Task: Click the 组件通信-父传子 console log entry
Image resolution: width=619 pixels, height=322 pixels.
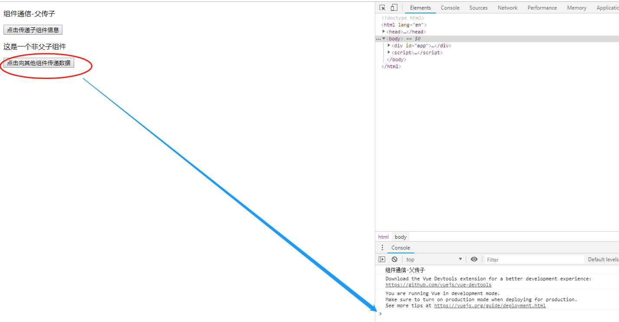Action: (x=405, y=270)
